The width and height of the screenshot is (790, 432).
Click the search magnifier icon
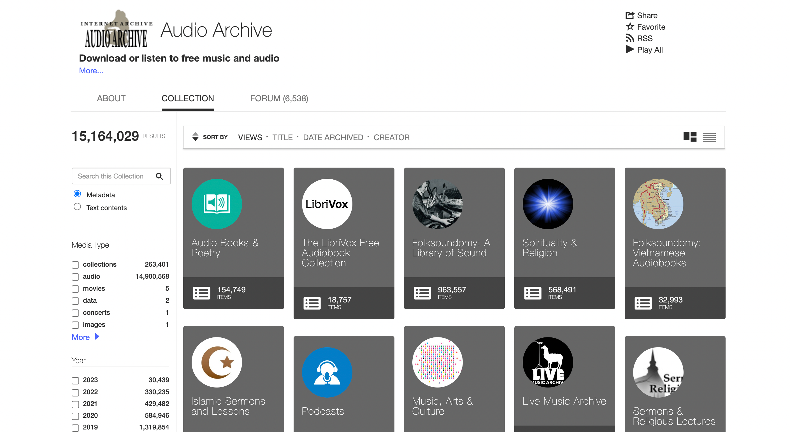point(159,176)
